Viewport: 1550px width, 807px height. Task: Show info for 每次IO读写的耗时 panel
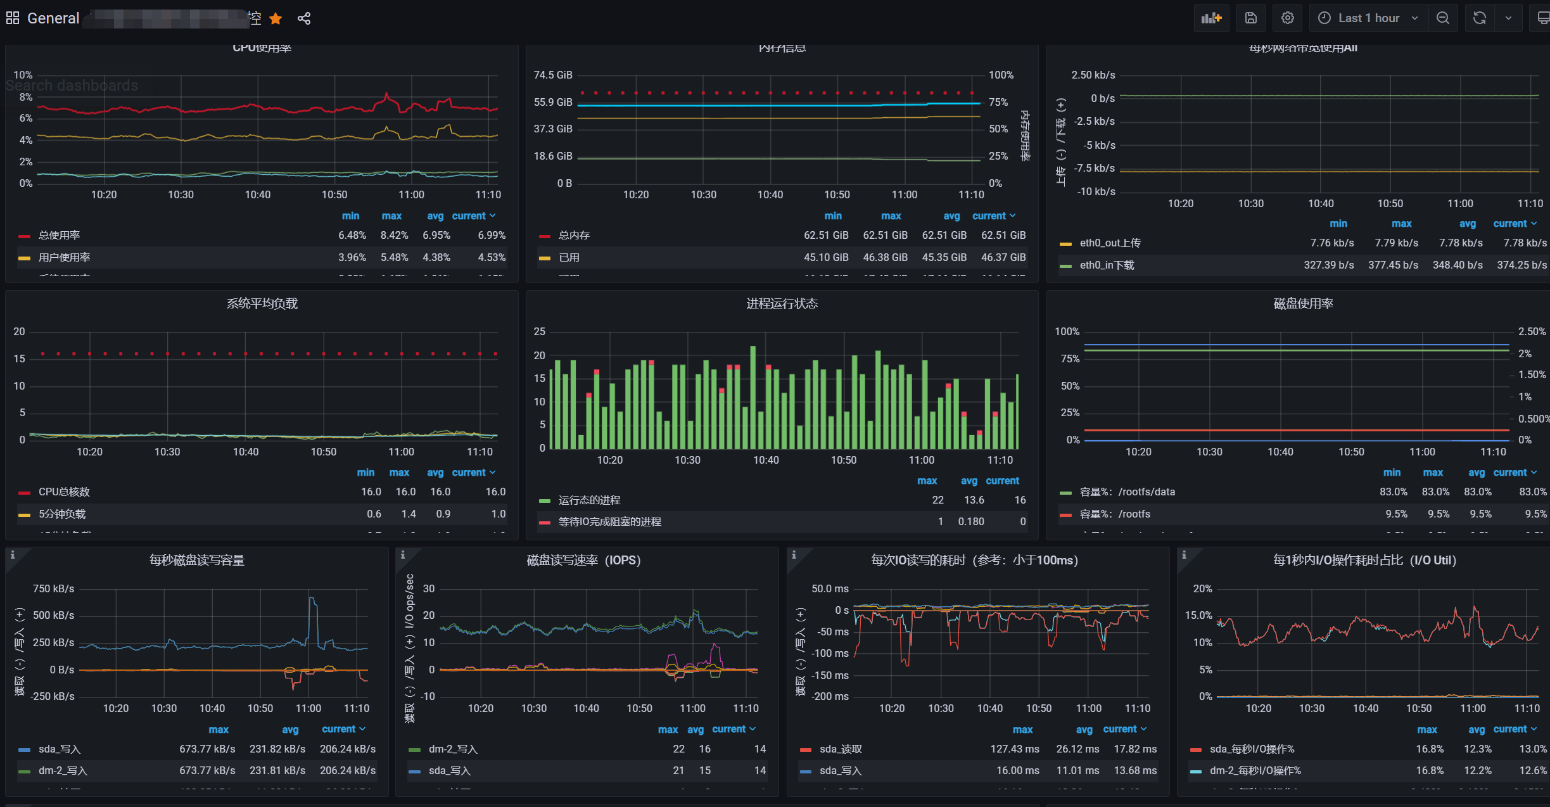pos(794,554)
